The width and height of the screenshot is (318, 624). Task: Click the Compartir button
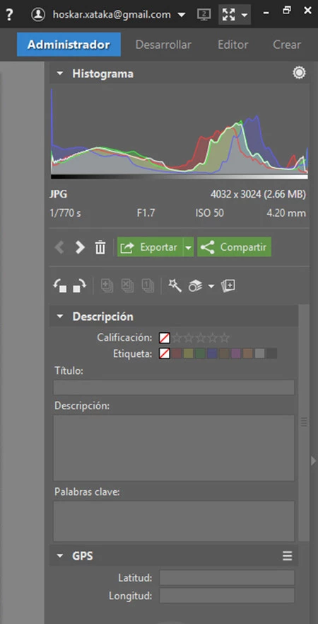(234, 247)
